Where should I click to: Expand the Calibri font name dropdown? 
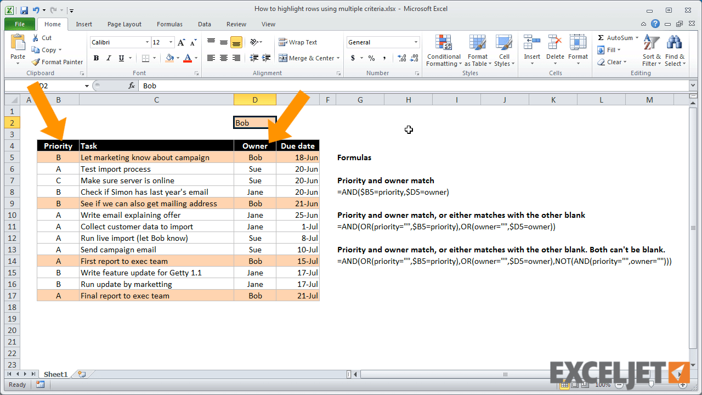(147, 42)
